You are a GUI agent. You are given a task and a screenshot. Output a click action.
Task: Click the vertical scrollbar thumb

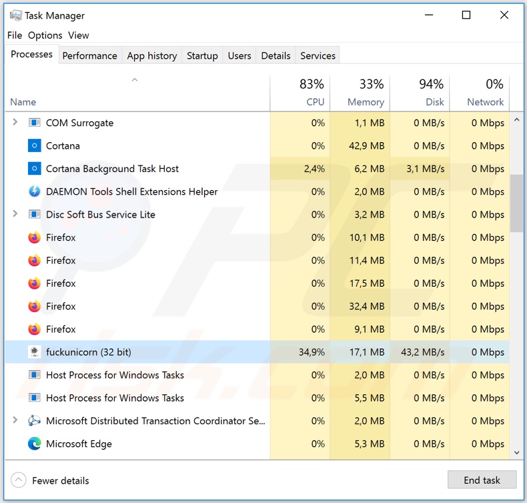click(516, 203)
